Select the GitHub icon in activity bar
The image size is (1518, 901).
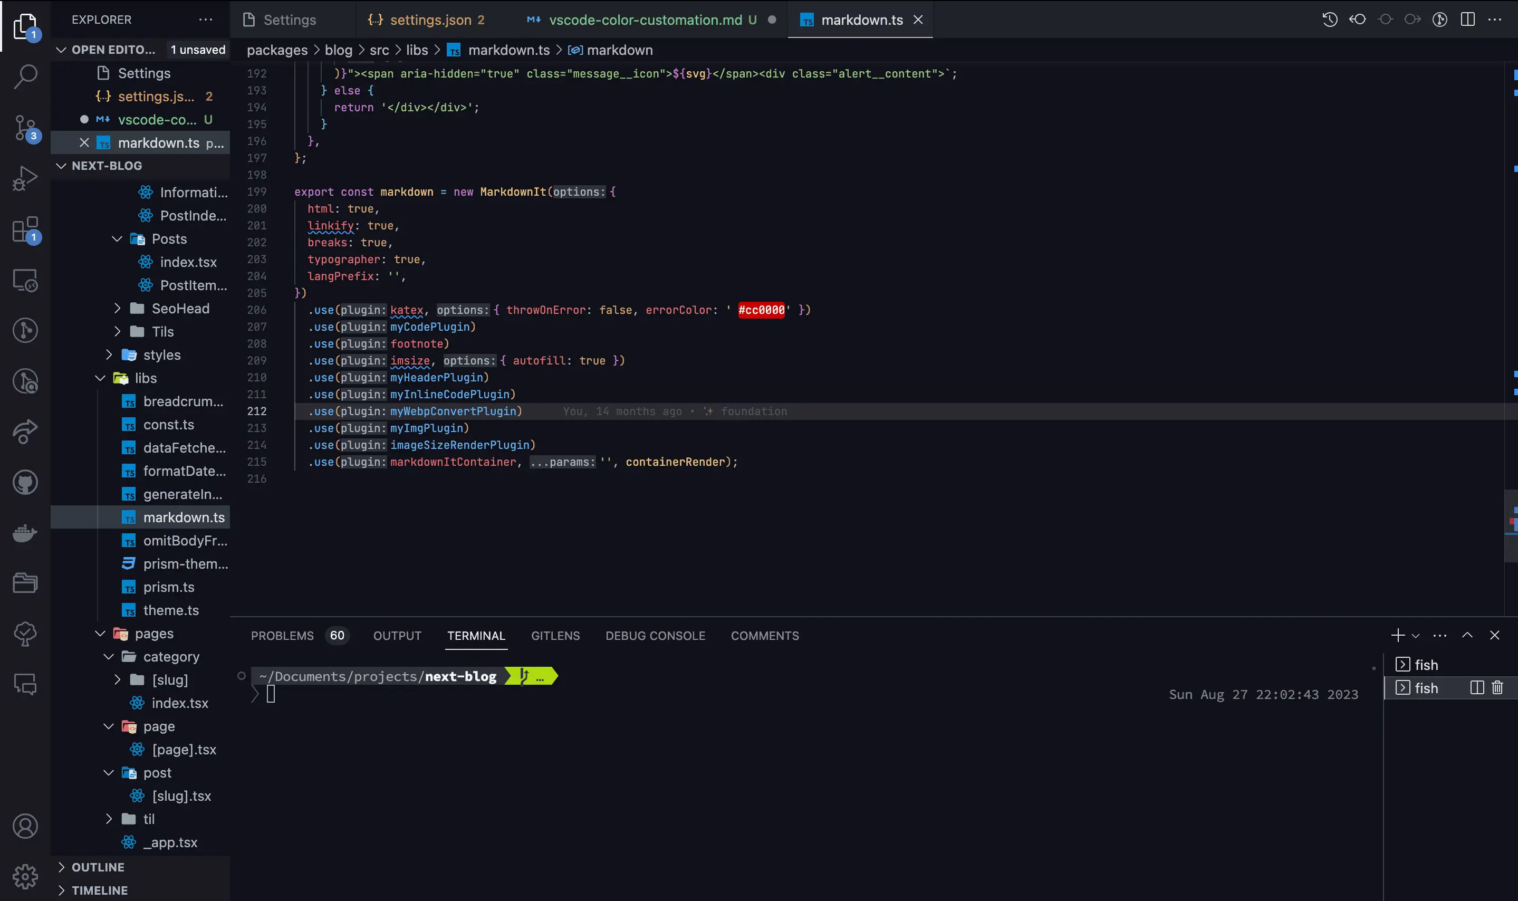coord(25,482)
